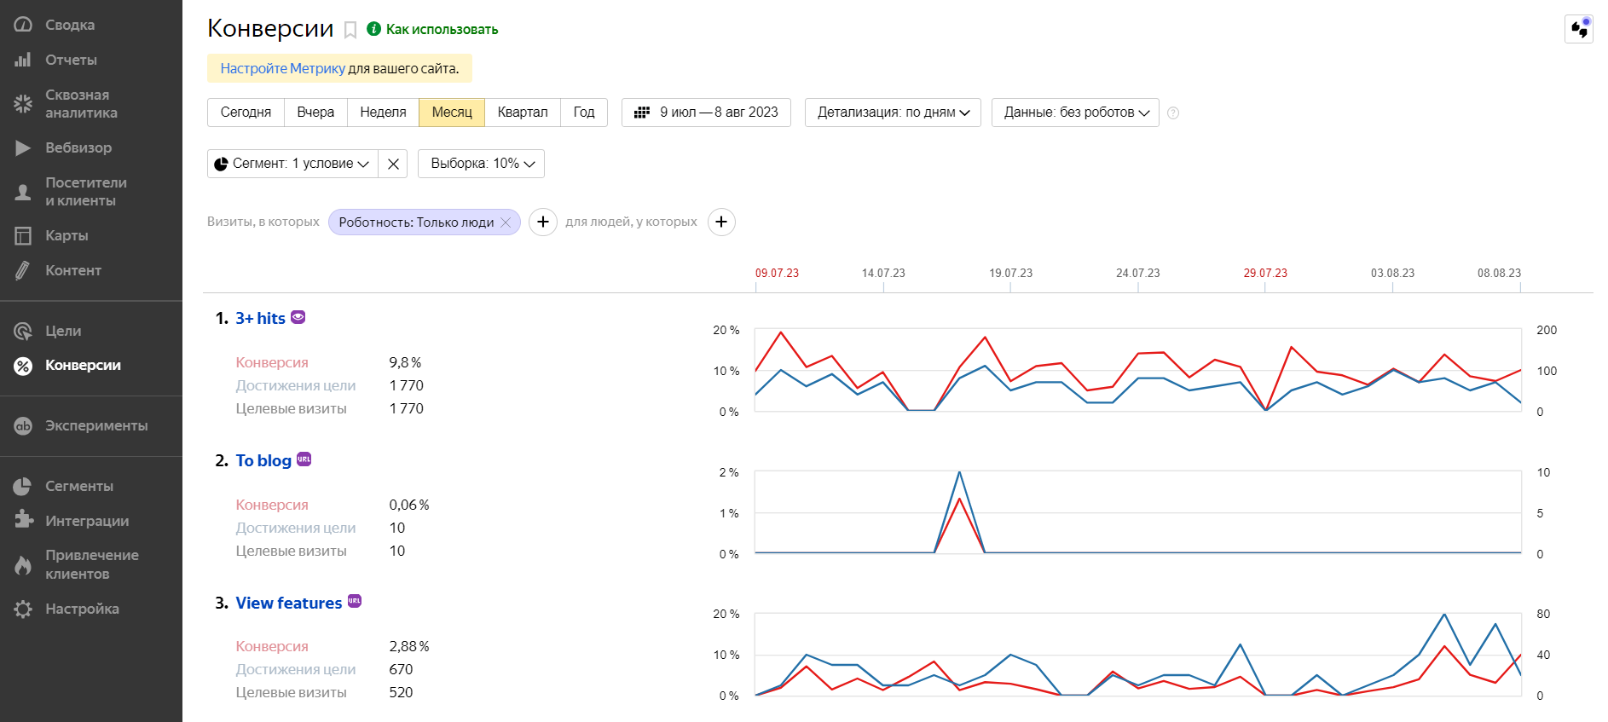This screenshot has height=722, width=1608.
Task: Select the Конверсии percent icon
Action: tap(23, 366)
